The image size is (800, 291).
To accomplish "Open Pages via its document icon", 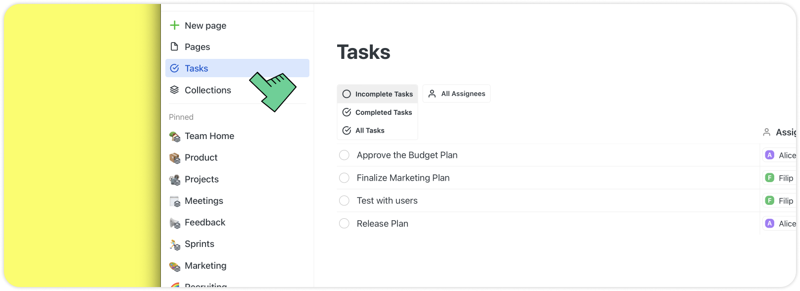I will (x=174, y=47).
